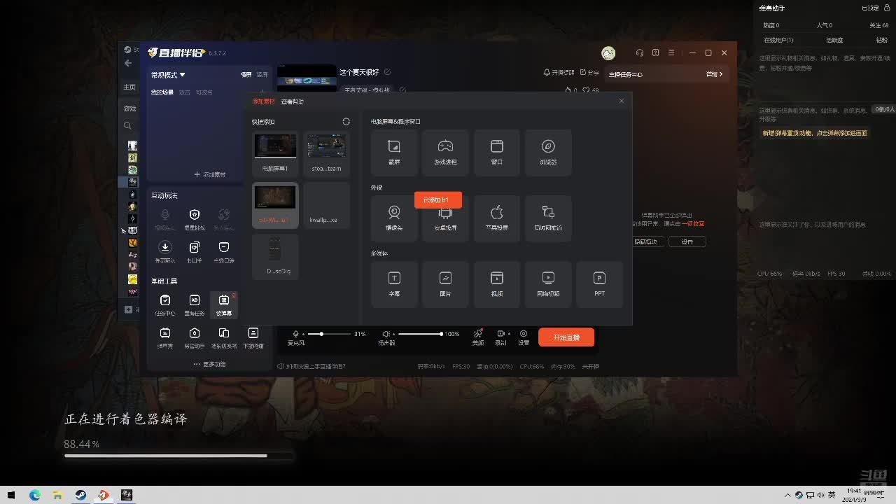Mute the microphone via its icon
Image resolution: width=896 pixels, height=504 pixels.
click(x=296, y=335)
